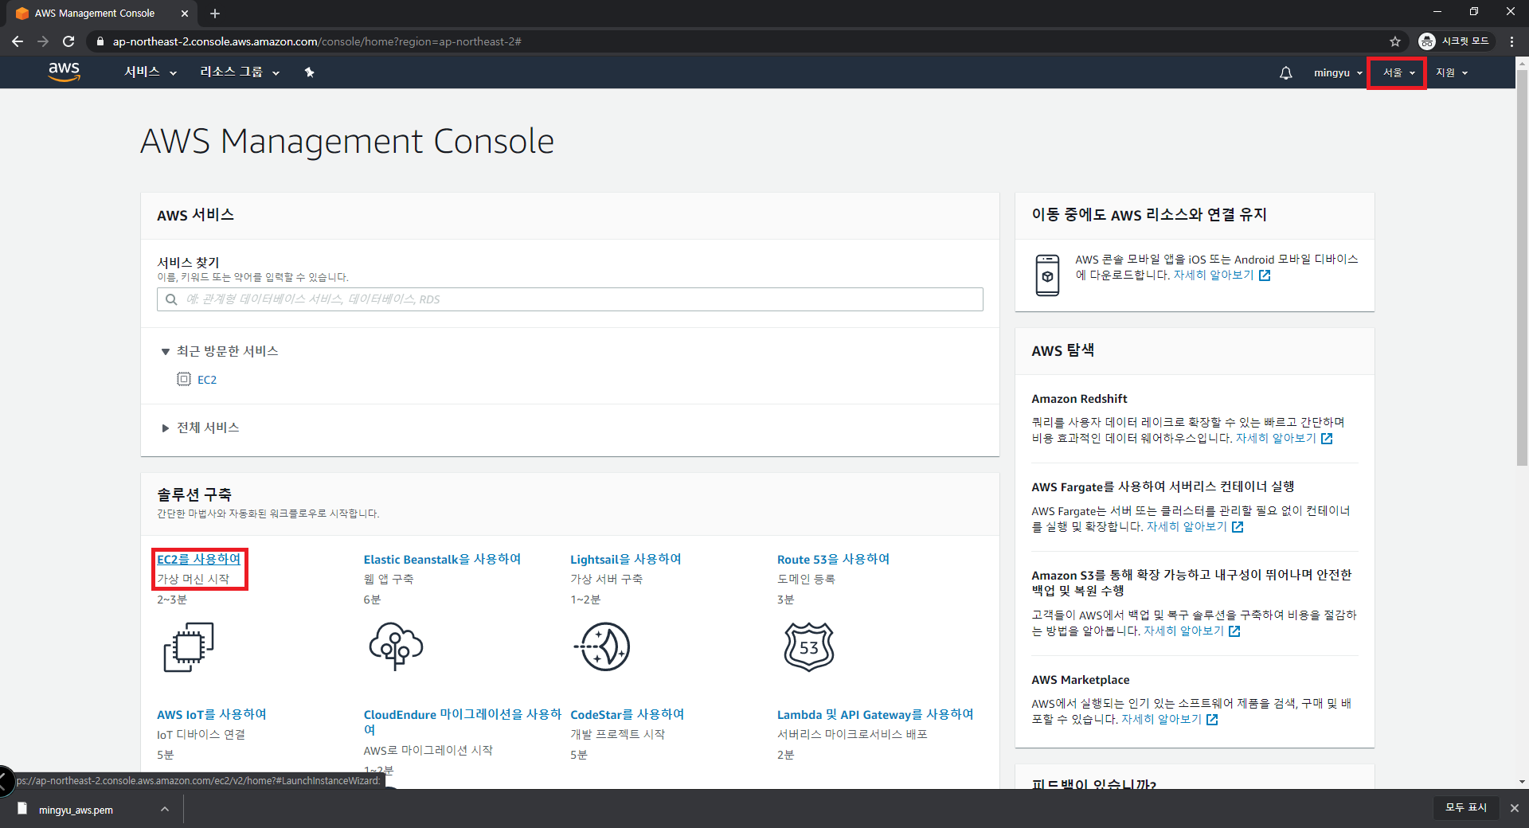This screenshot has height=828, width=1529.
Task: Click 자세히 알아보기 under AWS Fargate
Action: tap(1186, 526)
